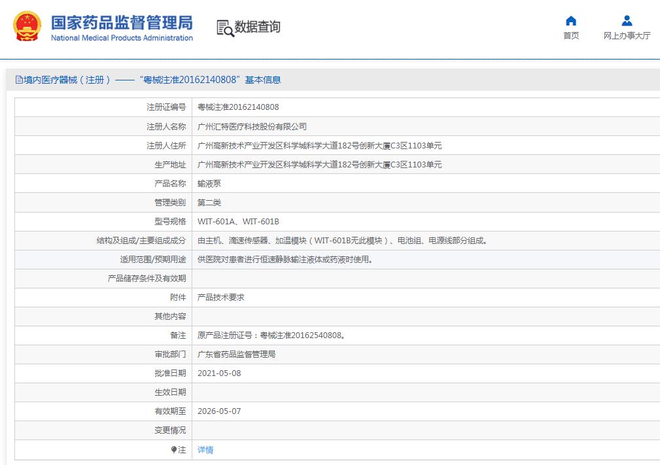The image size is (660, 465).
Task: Click the 生产地址 address value
Action: pos(319,165)
